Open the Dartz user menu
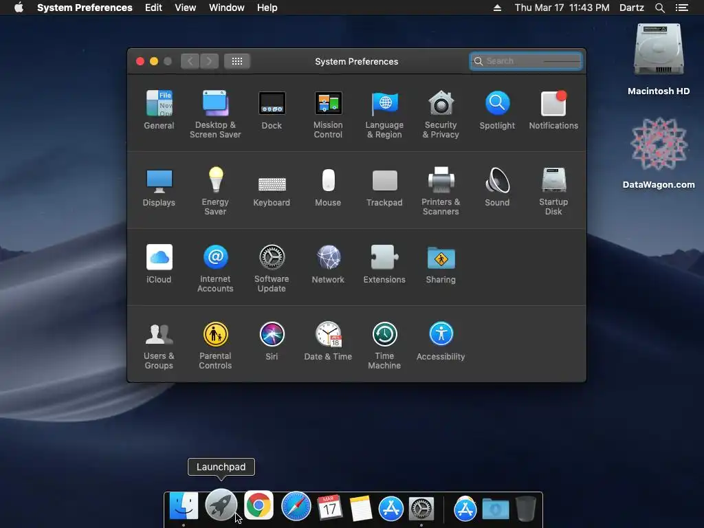704x528 pixels. [x=632, y=8]
